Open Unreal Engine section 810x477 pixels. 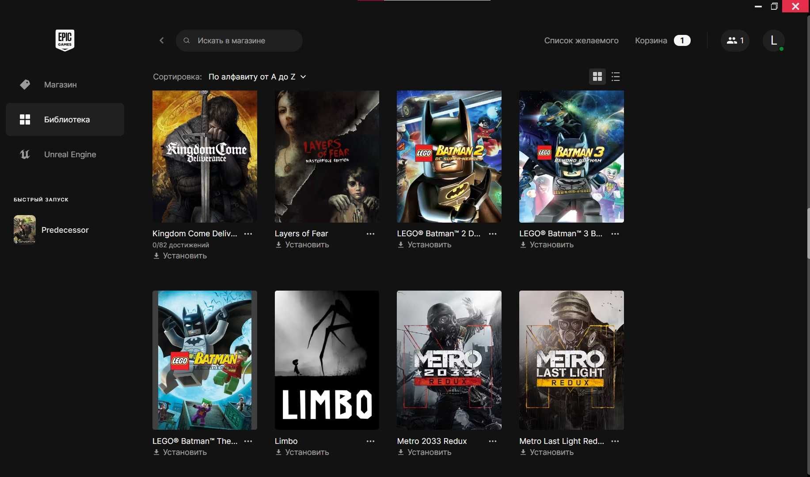point(65,154)
